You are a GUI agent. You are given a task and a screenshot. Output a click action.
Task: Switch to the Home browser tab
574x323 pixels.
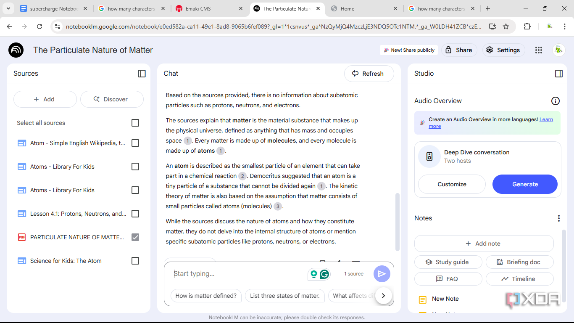364,8
